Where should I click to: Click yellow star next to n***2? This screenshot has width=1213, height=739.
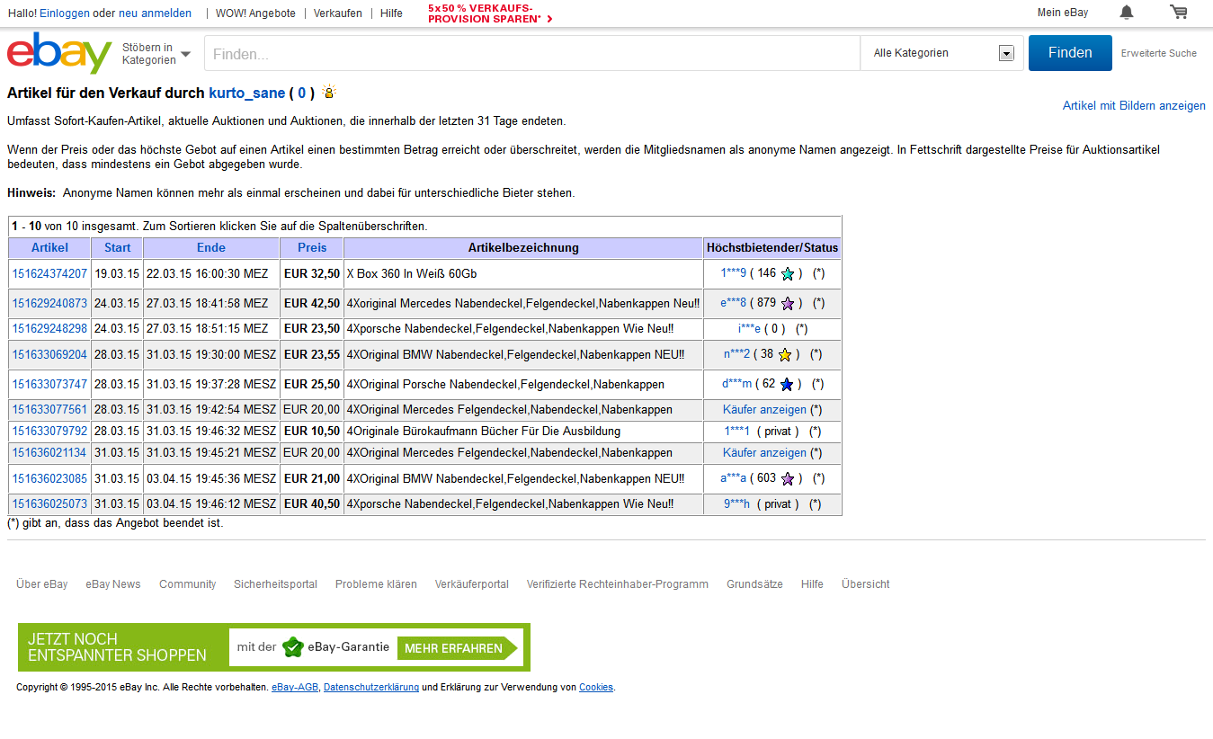coord(785,355)
